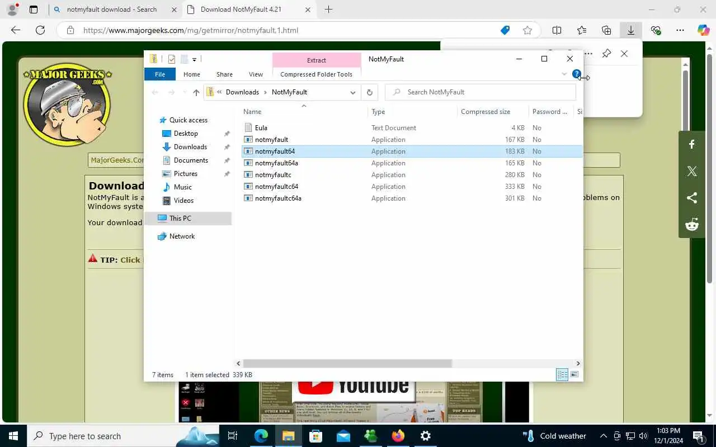This screenshot has width=716, height=447.
Task: Open the Recent locations dropdown arrow
Action: click(184, 92)
